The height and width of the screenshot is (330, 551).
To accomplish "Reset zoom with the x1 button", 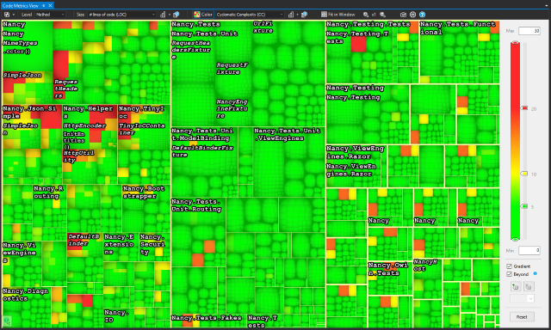I will pos(374,15).
